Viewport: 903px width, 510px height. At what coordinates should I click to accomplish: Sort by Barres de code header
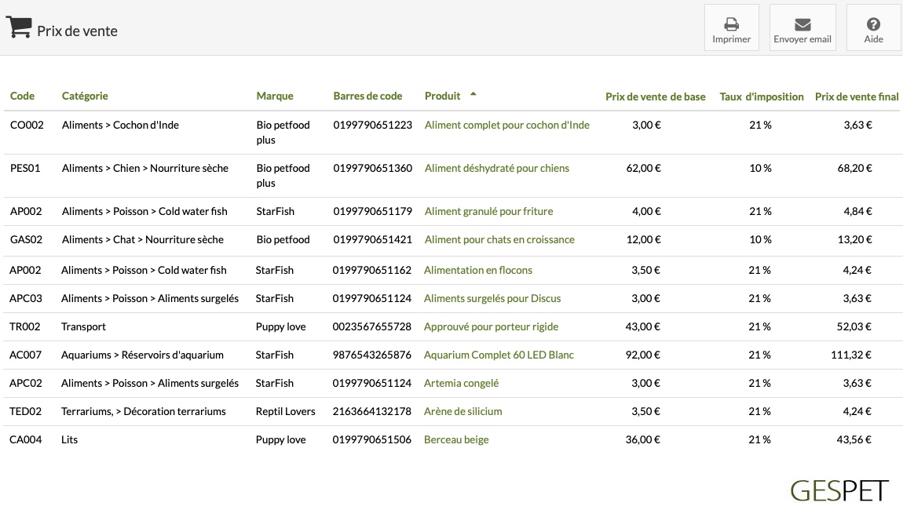point(367,97)
